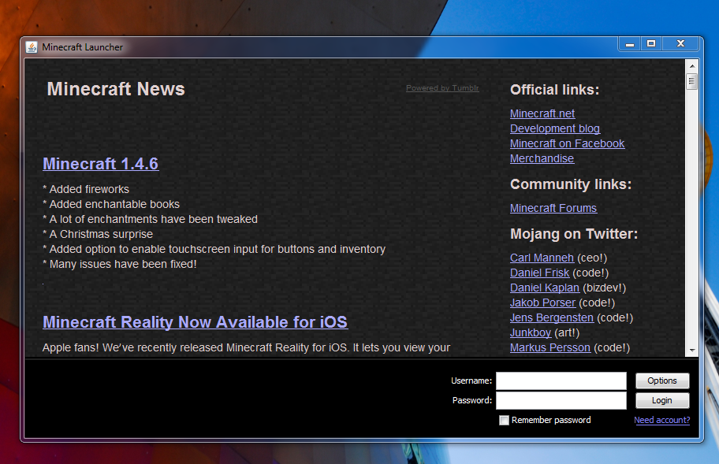719x464 pixels.
Task: Click the Java icon in the title bar
Action: 32,47
